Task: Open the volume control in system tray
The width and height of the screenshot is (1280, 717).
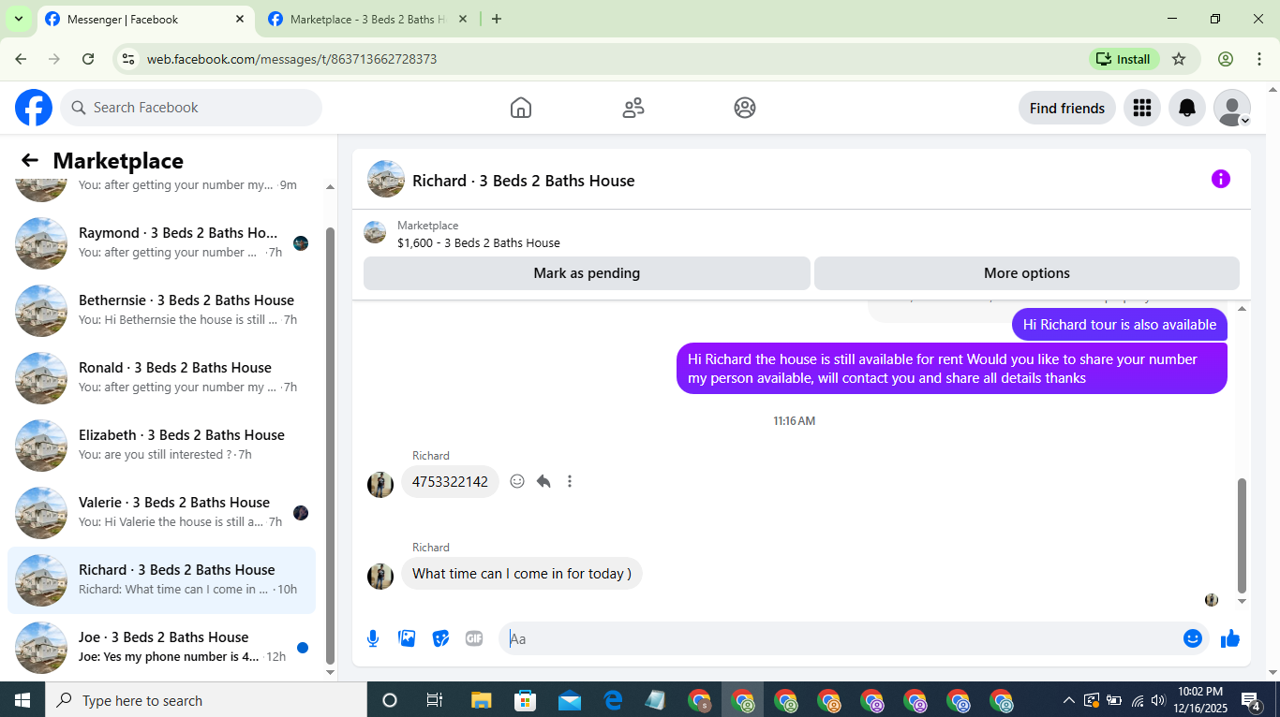Action: tap(1158, 700)
